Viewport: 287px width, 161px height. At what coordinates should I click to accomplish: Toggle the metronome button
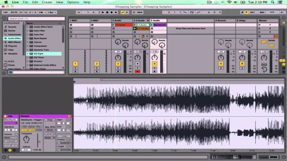click(41, 12)
